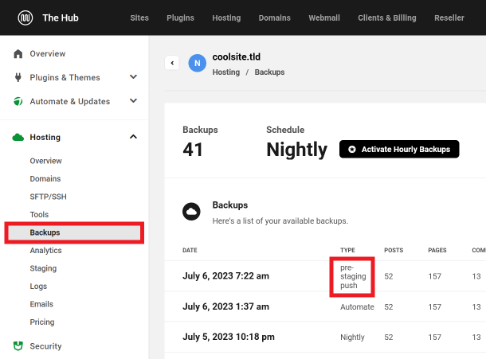486x359 pixels.
Task: Open the Domains tab in top navigation
Action: pos(275,18)
